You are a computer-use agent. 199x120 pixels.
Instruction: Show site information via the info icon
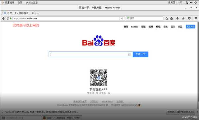click(8, 18)
